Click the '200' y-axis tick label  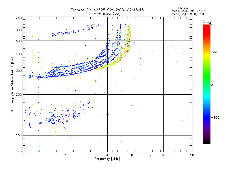(x=19, y=95)
